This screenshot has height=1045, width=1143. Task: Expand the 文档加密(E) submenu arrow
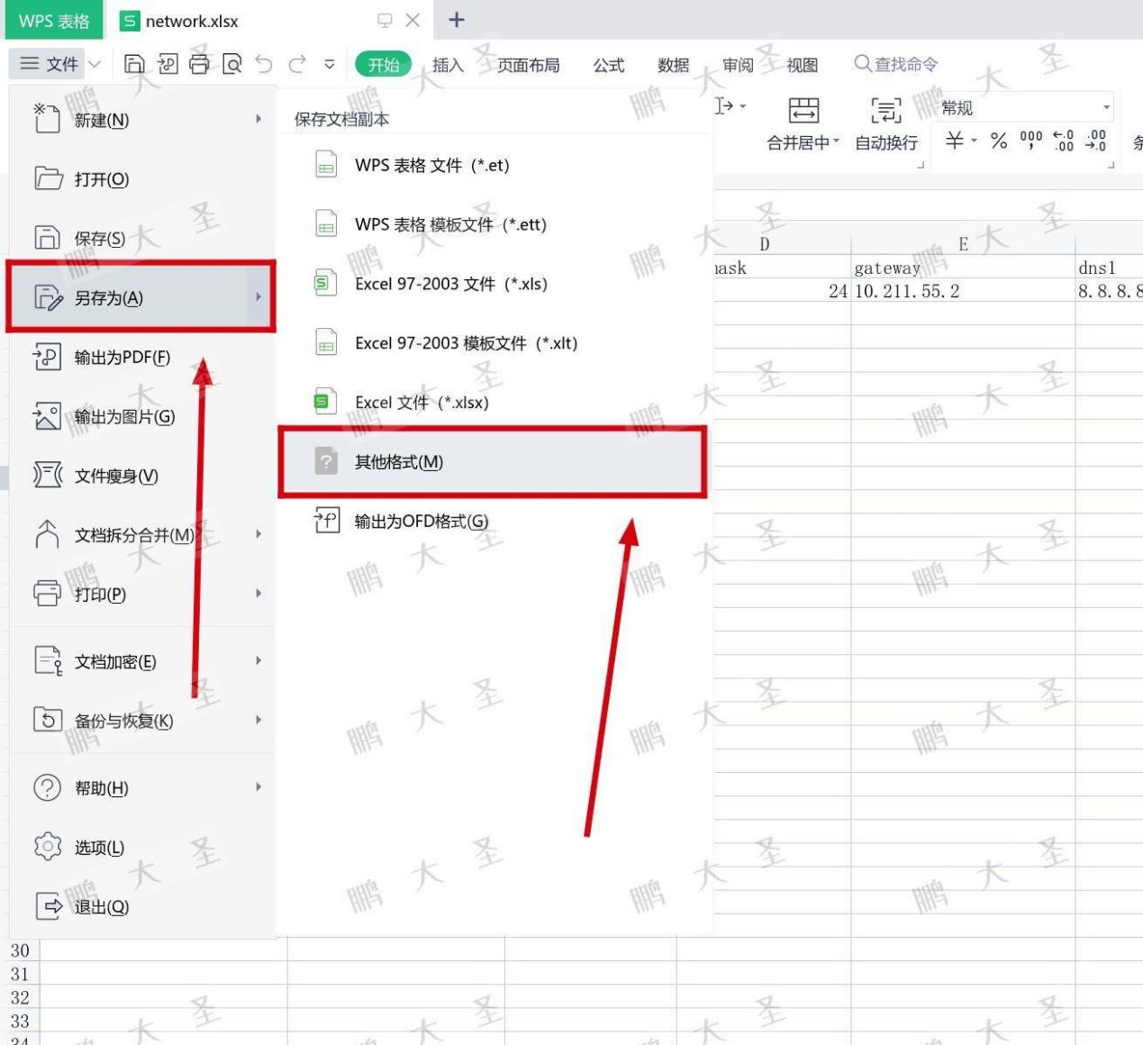[x=259, y=661]
